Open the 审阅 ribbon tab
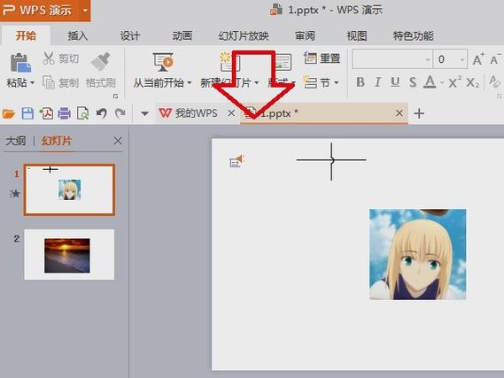The width and height of the screenshot is (504, 378). coord(305,35)
